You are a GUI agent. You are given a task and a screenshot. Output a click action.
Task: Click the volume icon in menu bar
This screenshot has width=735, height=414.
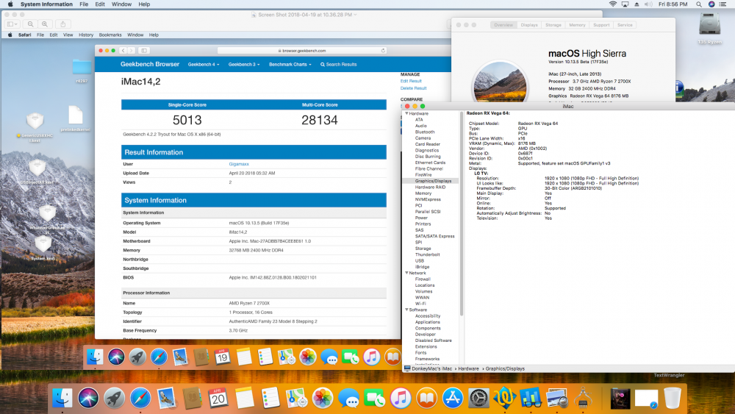point(648,4)
